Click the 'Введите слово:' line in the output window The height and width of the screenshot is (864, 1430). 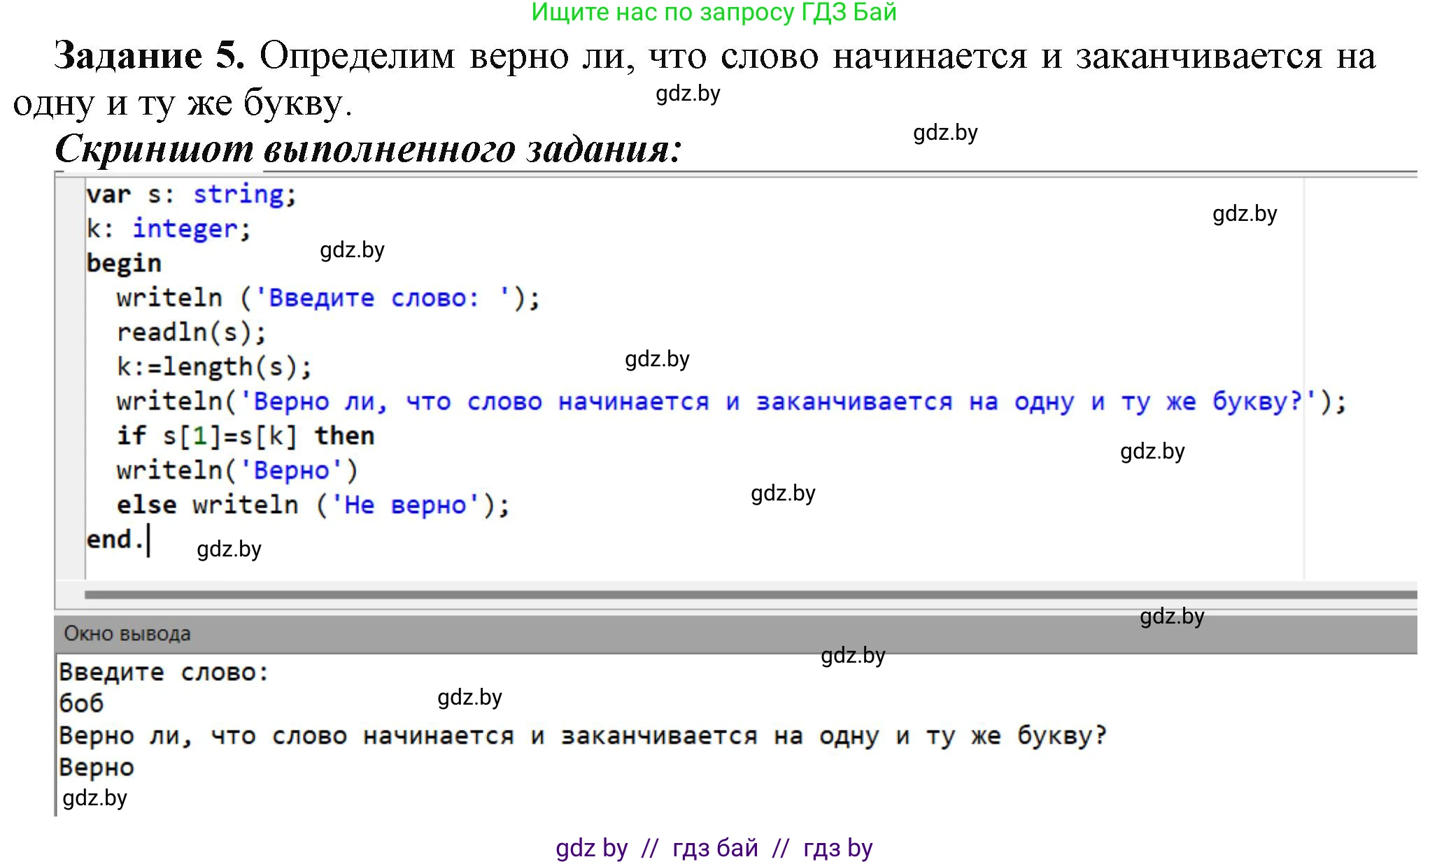[x=164, y=672]
